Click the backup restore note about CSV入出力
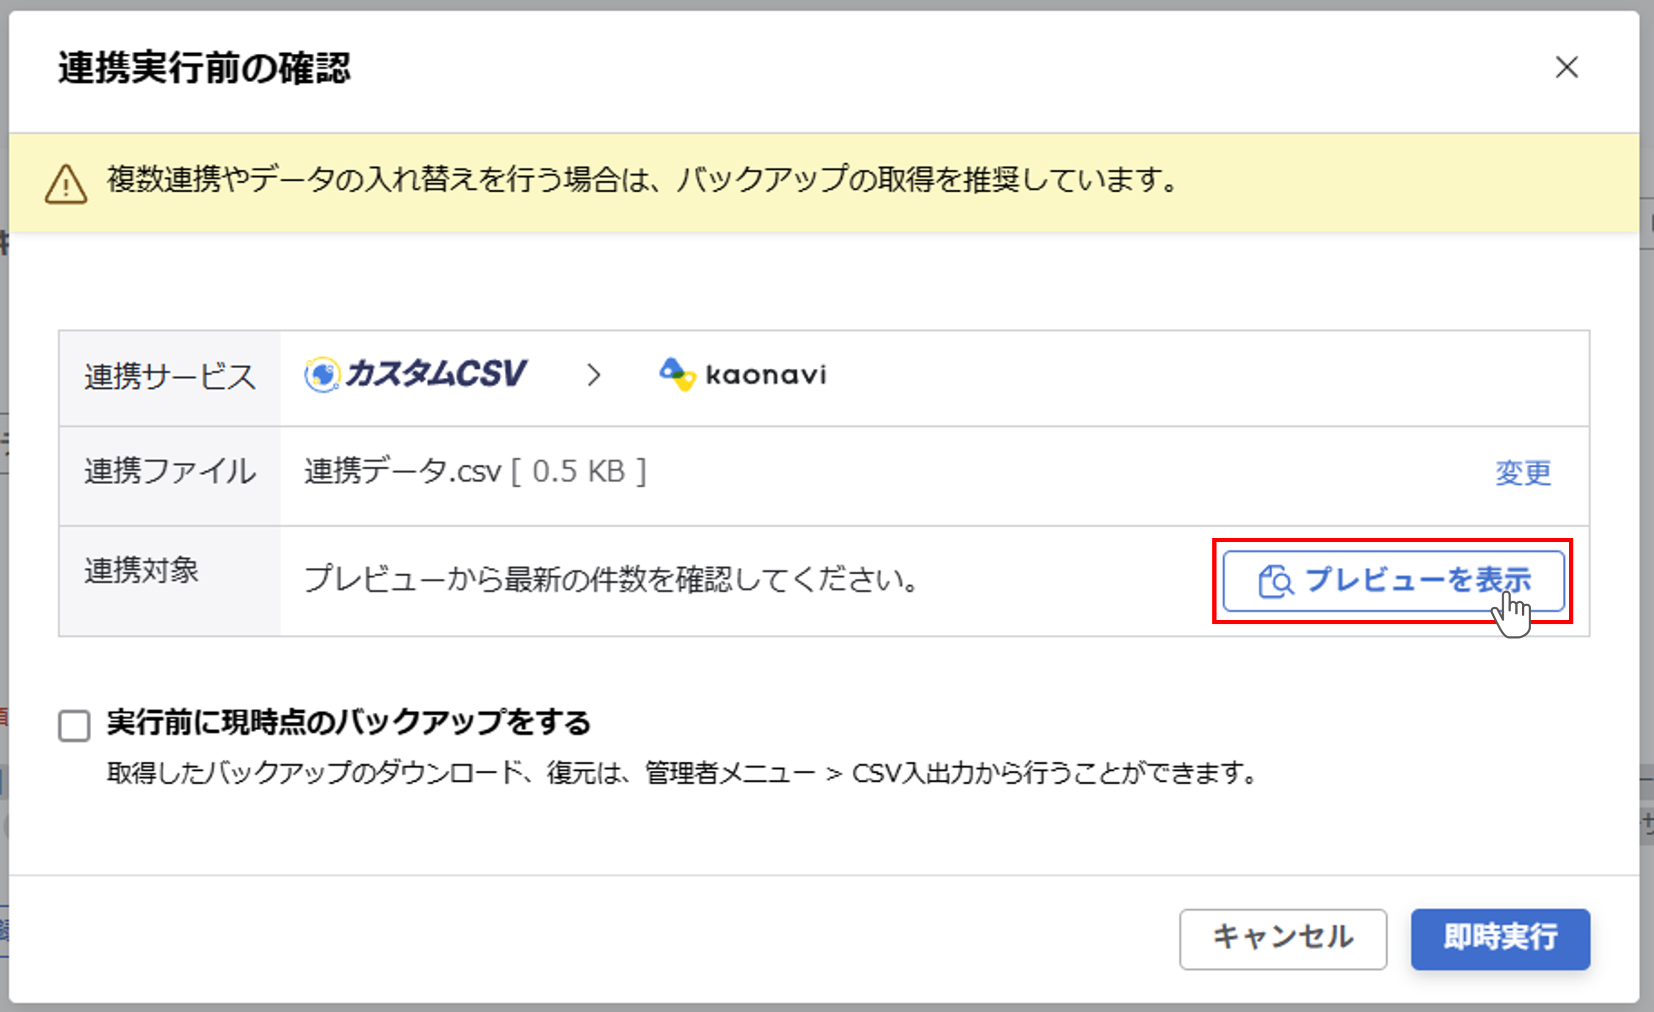Screen dimensions: 1654x1012 682,773
